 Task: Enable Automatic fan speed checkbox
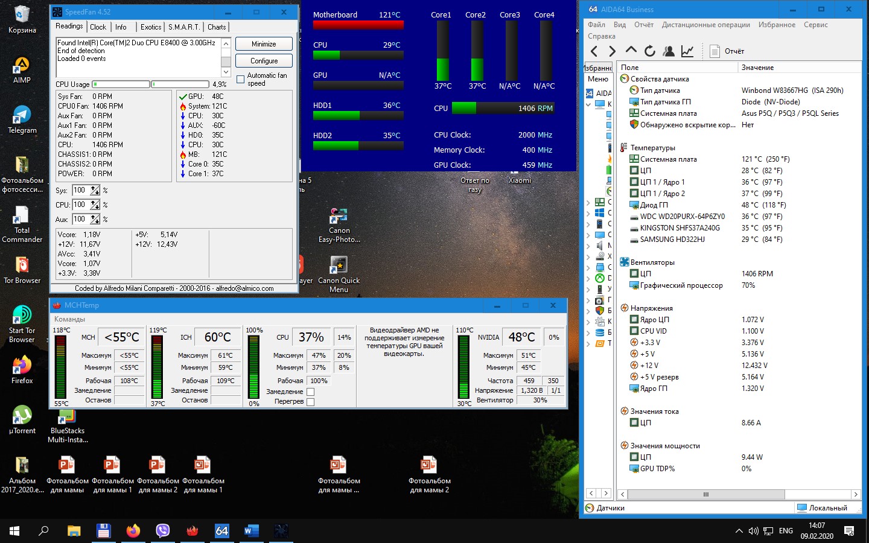point(241,79)
